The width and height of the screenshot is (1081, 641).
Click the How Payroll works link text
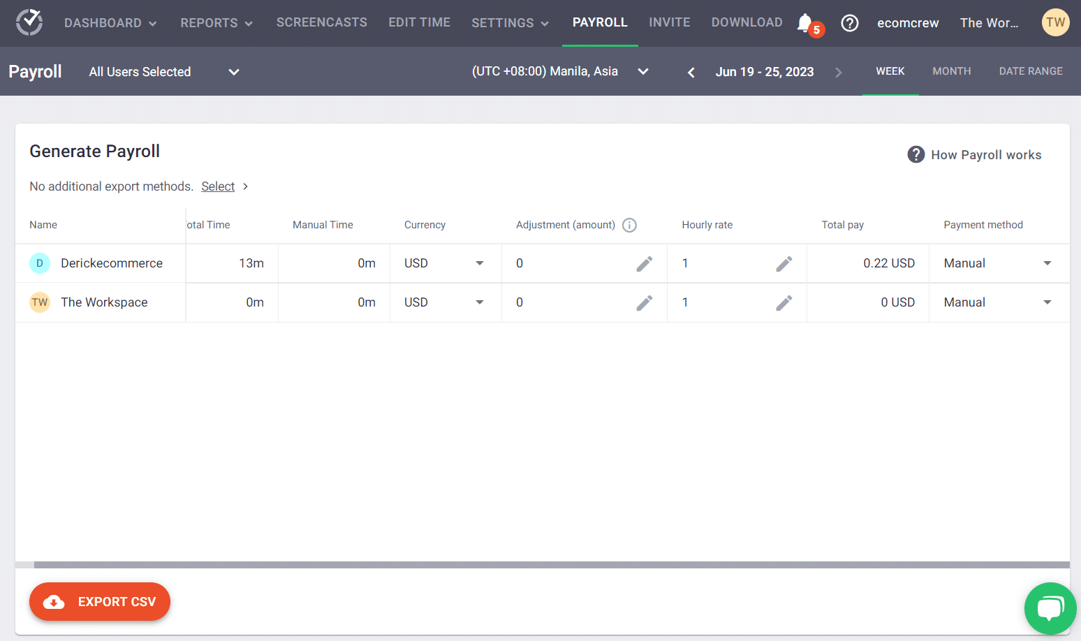pyautogui.click(x=986, y=155)
